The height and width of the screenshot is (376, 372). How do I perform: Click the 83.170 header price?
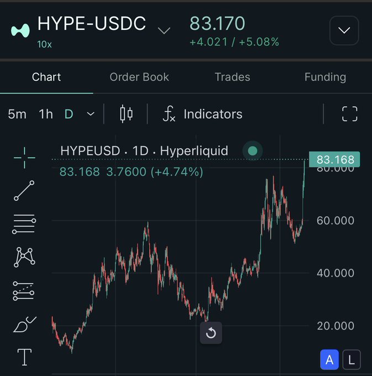[217, 23]
